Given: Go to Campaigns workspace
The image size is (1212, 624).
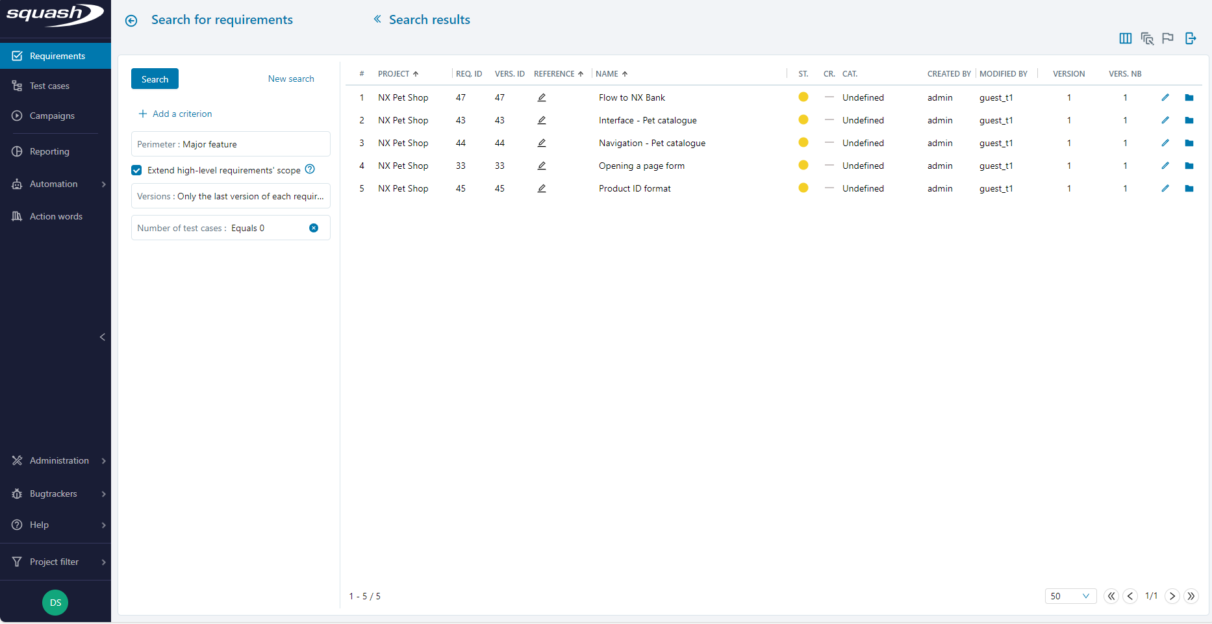Looking at the screenshot, I should click(x=52, y=116).
